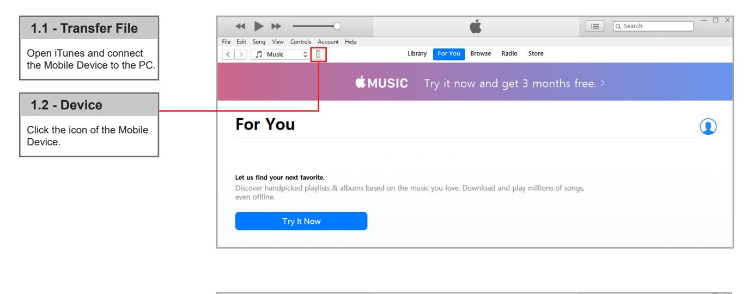Click the Up Next list icon
Screen dimensions: 748x294
point(596,26)
